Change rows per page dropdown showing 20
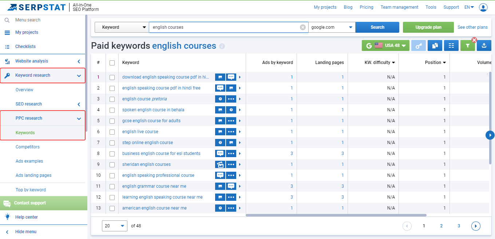495x239 pixels. click(115, 226)
